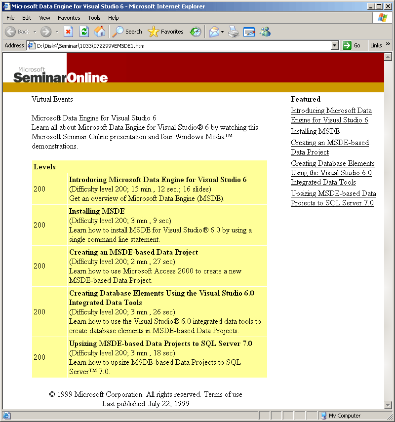Click the address field path text
Image resolution: width=395 pixels, height=422 pixels.
point(90,46)
